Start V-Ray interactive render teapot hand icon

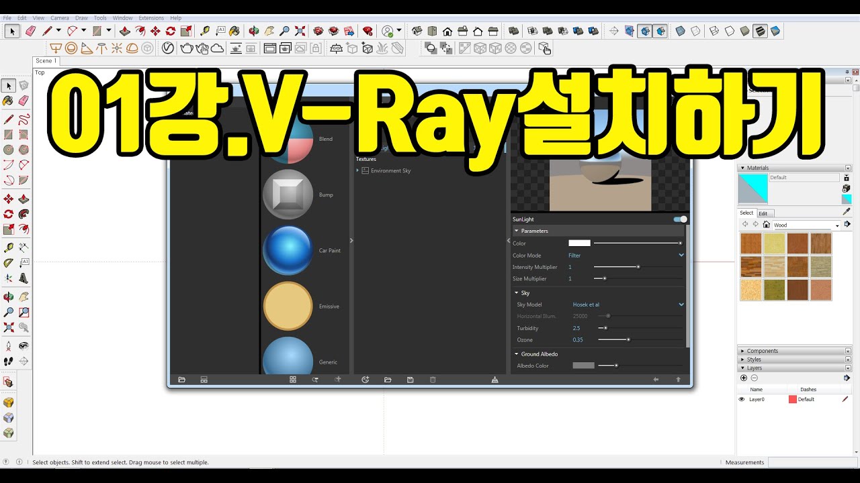click(x=202, y=48)
